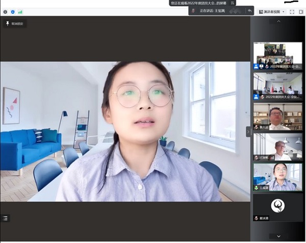Select the phoenix logo avatar participant tile
This screenshot has height=243, width=306.
click(x=278, y=207)
